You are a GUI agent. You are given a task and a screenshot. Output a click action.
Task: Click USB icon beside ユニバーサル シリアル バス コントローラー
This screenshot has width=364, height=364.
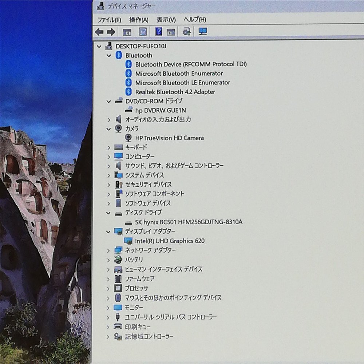click(118, 317)
